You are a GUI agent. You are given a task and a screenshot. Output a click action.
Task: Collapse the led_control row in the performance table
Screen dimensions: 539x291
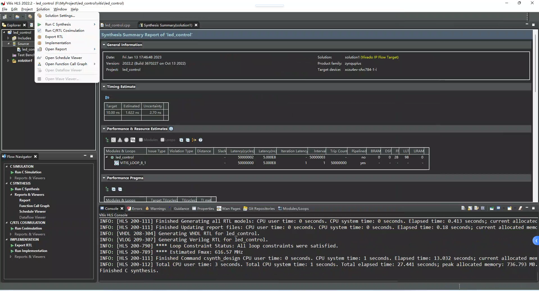point(107,157)
